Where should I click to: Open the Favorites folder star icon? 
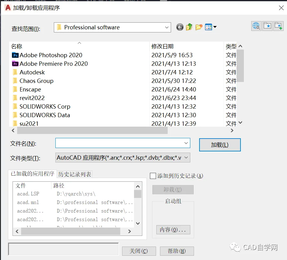pyautogui.click(x=267, y=26)
